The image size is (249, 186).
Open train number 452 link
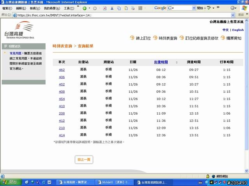coord(62,84)
